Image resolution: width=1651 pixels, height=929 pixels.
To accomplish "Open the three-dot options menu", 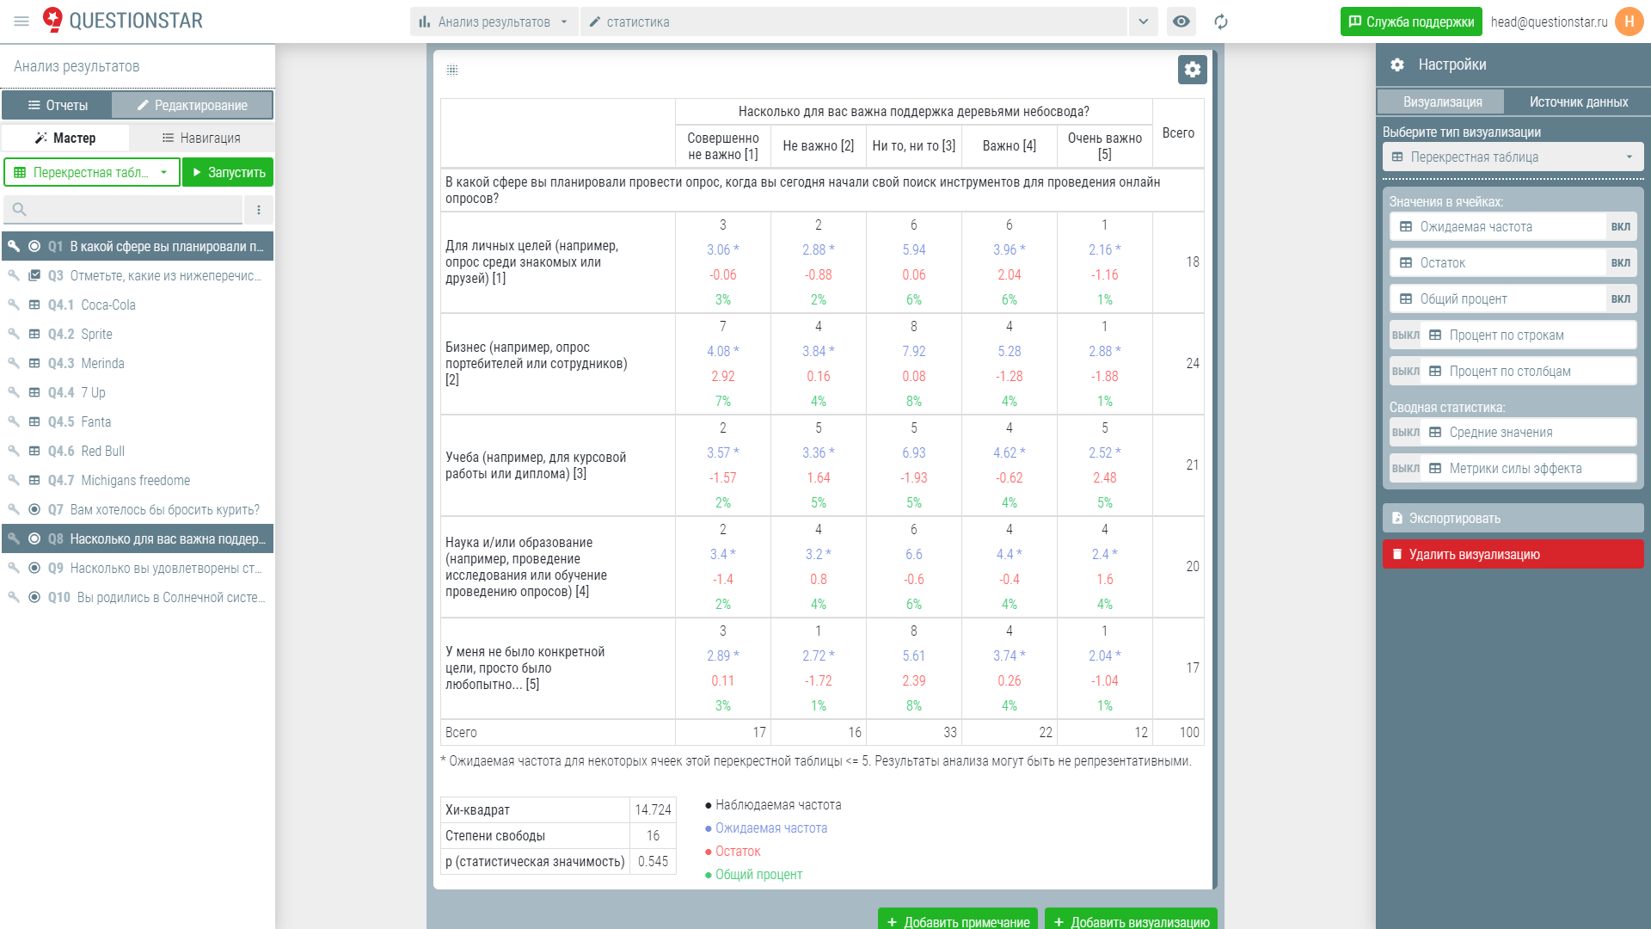I will click(x=259, y=210).
